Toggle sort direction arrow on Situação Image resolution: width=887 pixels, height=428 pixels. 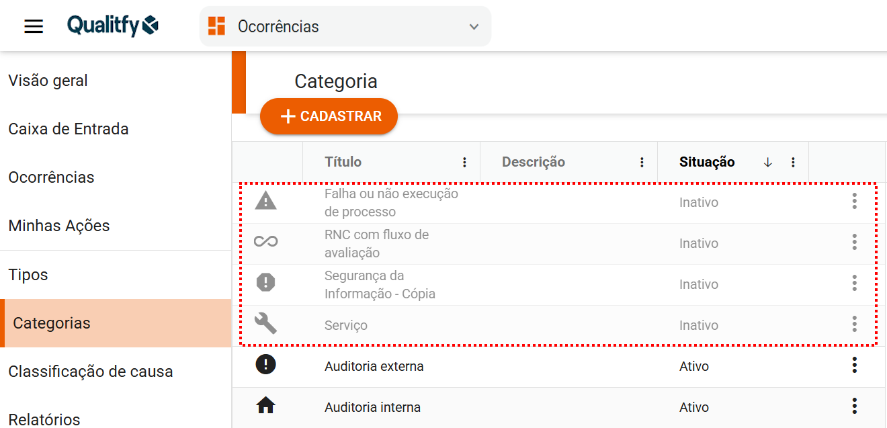pyautogui.click(x=768, y=163)
